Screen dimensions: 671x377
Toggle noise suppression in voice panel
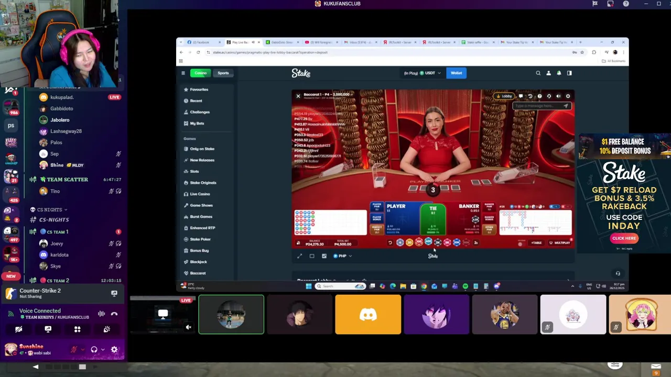click(101, 314)
